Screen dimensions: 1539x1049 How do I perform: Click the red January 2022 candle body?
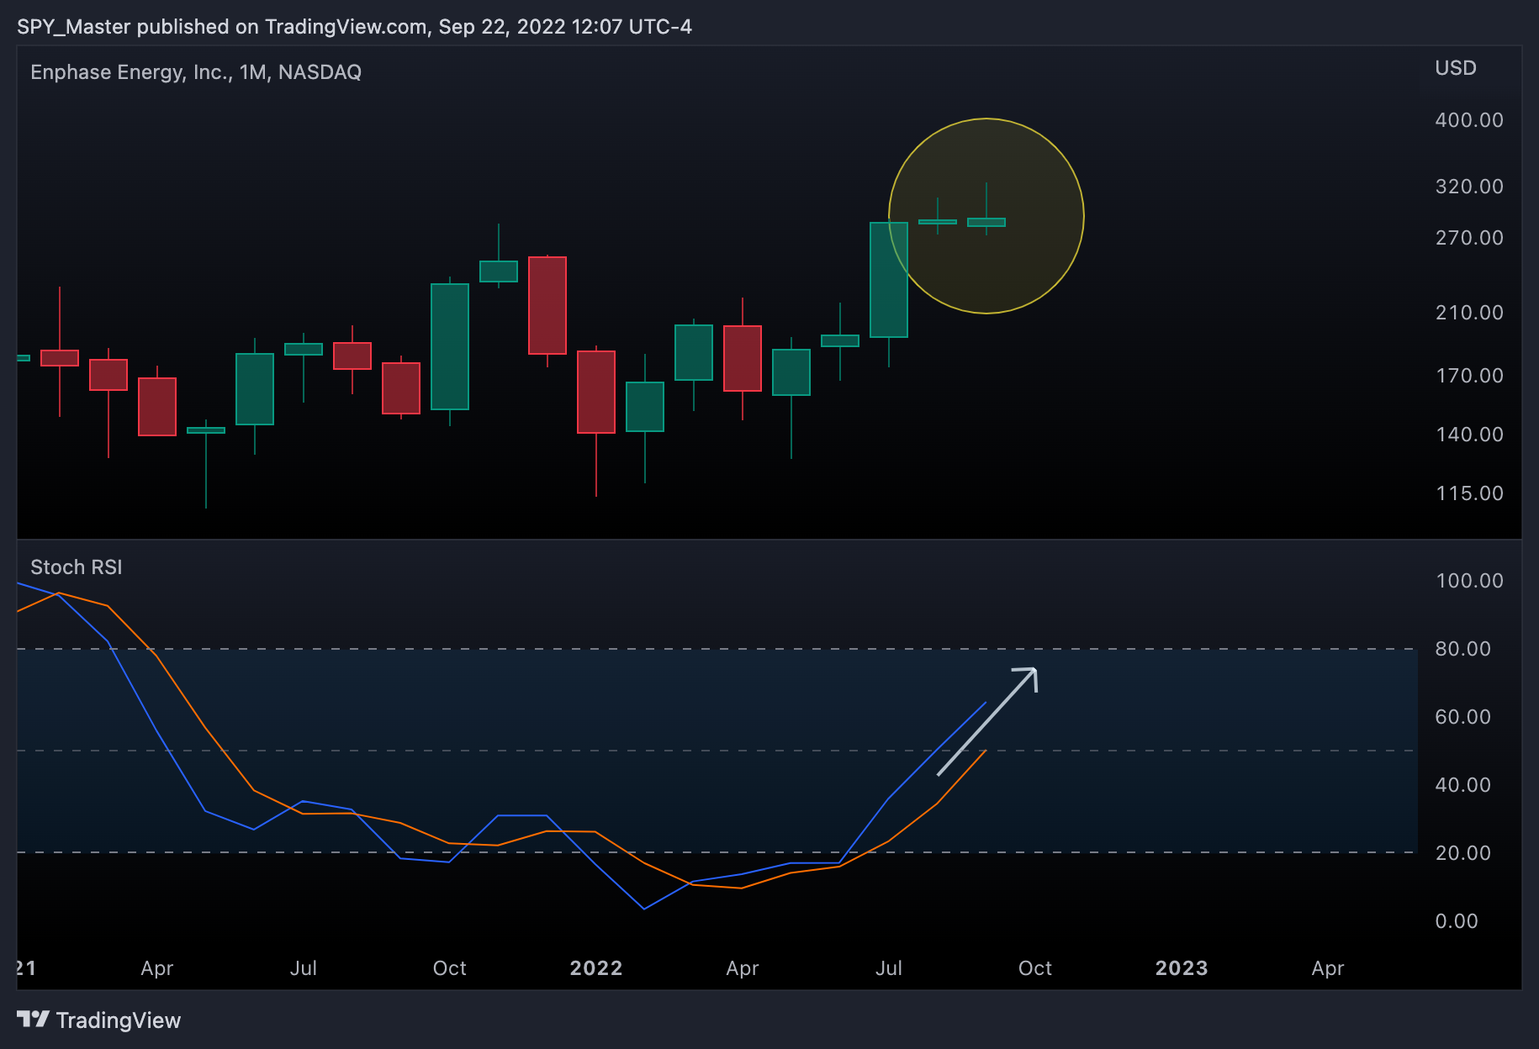tap(596, 392)
